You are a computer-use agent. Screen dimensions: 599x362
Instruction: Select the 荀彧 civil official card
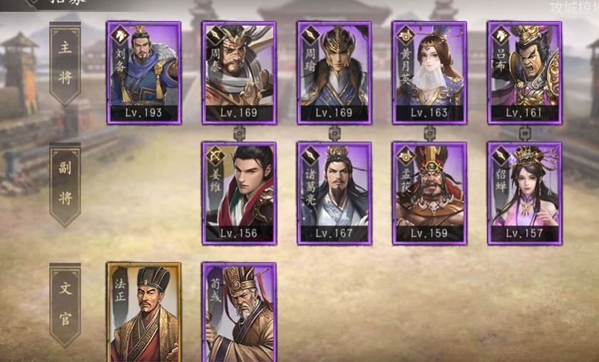point(239,312)
